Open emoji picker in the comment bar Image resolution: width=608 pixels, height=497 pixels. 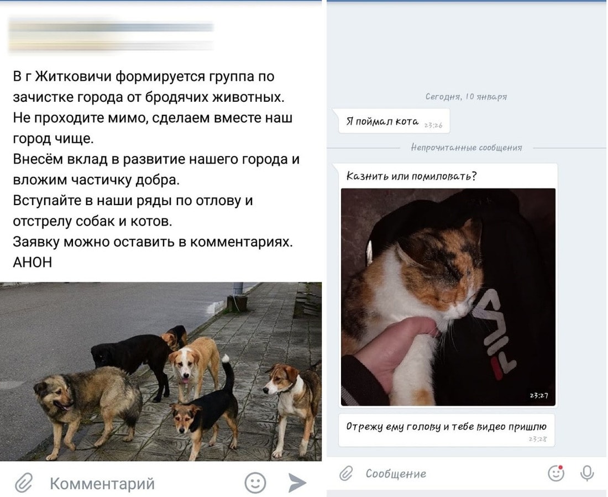click(x=255, y=483)
